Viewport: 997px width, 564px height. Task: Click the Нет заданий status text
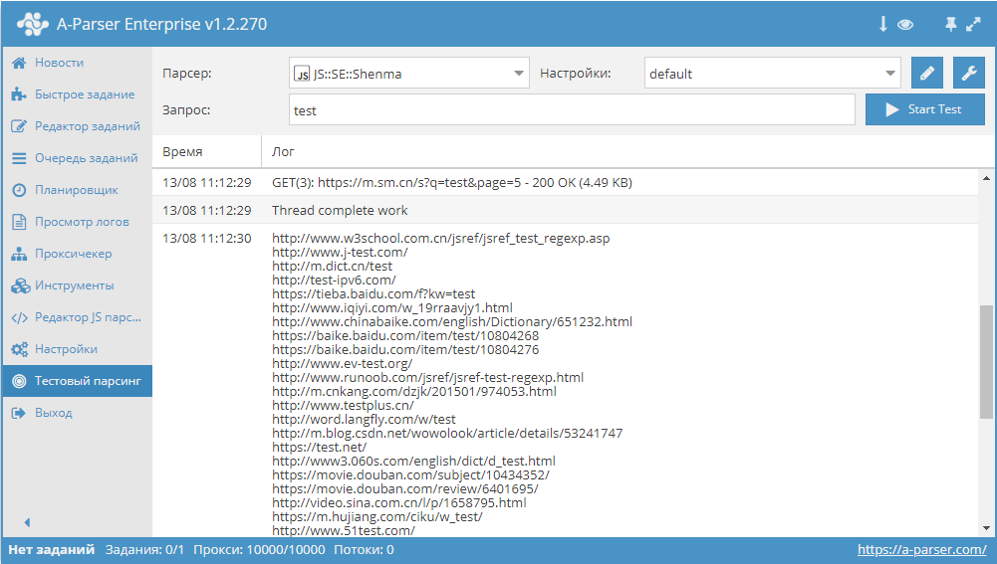click(x=51, y=550)
